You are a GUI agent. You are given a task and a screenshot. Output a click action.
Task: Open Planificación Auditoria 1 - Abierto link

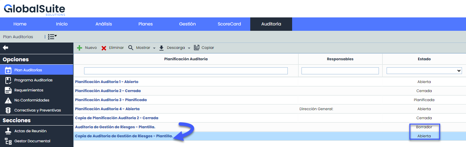[x=107, y=82]
